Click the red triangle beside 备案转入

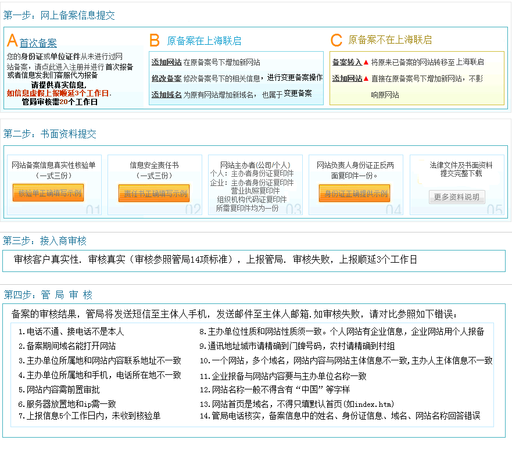tap(366, 62)
